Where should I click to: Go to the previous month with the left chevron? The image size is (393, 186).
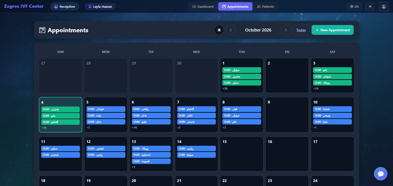(x=231, y=30)
